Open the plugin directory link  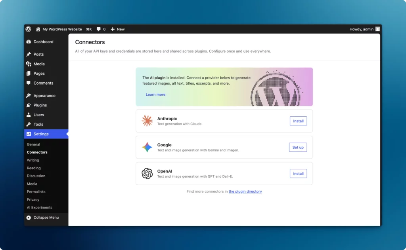[245, 191]
